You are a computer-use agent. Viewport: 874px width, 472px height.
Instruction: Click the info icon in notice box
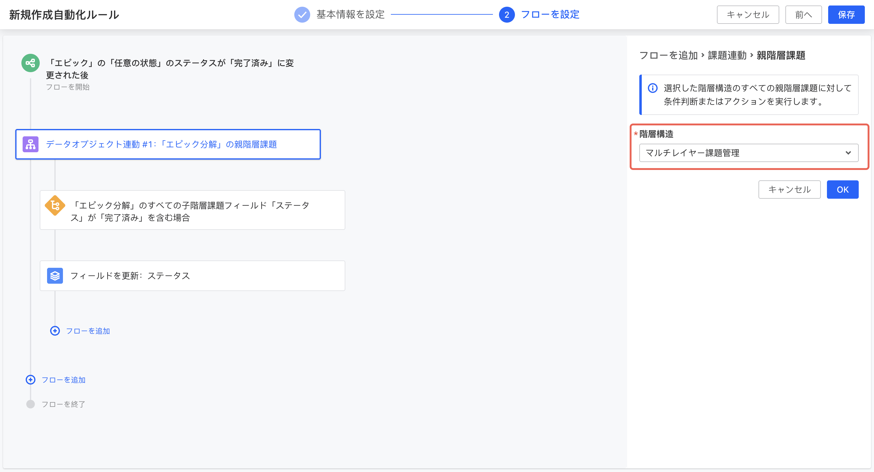[x=652, y=88]
